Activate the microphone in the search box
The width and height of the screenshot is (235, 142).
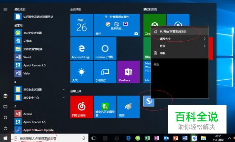84,138
